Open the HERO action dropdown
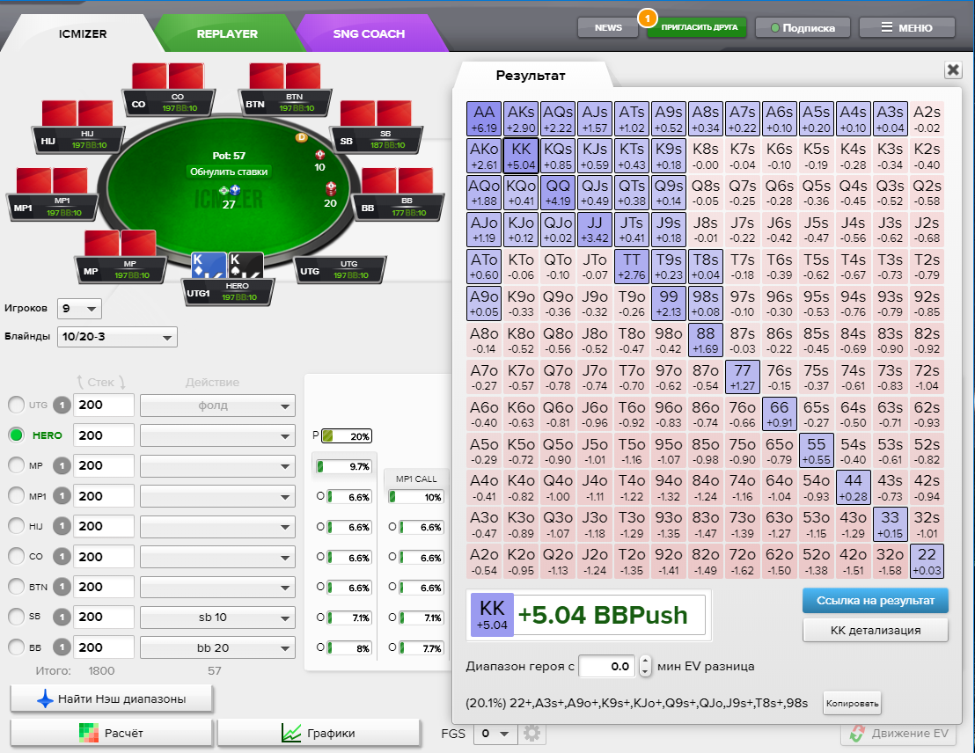This screenshot has height=753, width=975. 217,436
